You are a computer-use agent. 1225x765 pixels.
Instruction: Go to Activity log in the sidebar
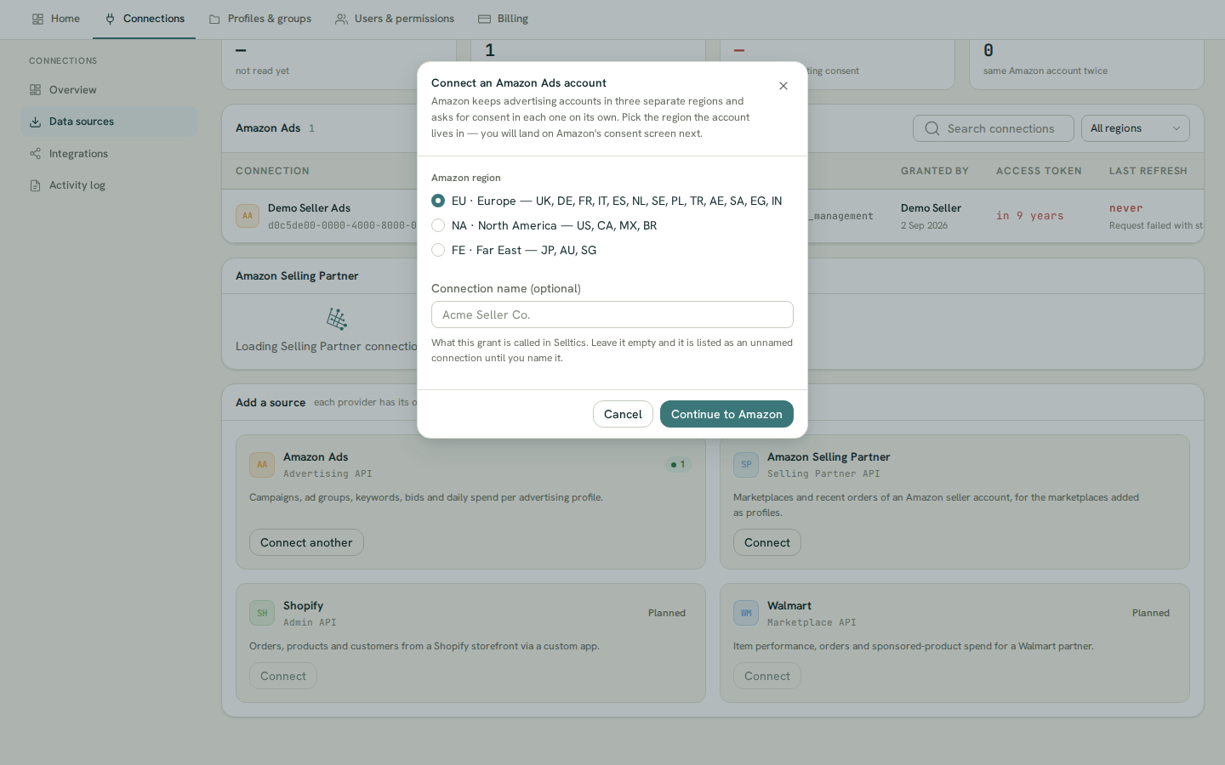coord(109,185)
